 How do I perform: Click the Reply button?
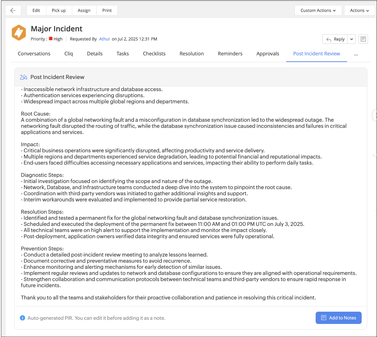coord(335,39)
